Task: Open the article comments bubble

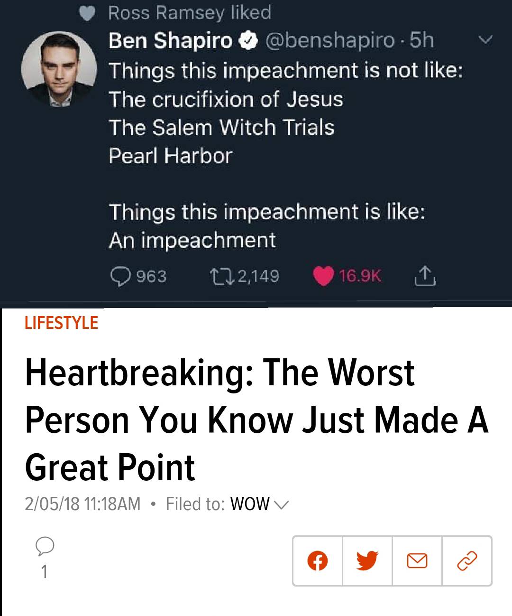Action: (45, 547)
